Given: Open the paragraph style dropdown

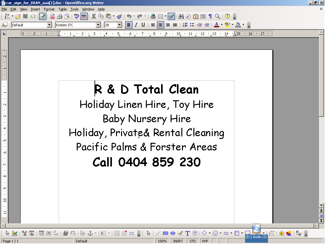Looking at the screenshot, I should tap(49, 25).
